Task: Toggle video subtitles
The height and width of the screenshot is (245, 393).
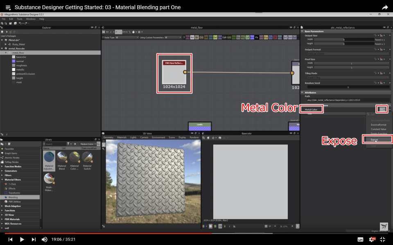Action: [x=360, y=240]
